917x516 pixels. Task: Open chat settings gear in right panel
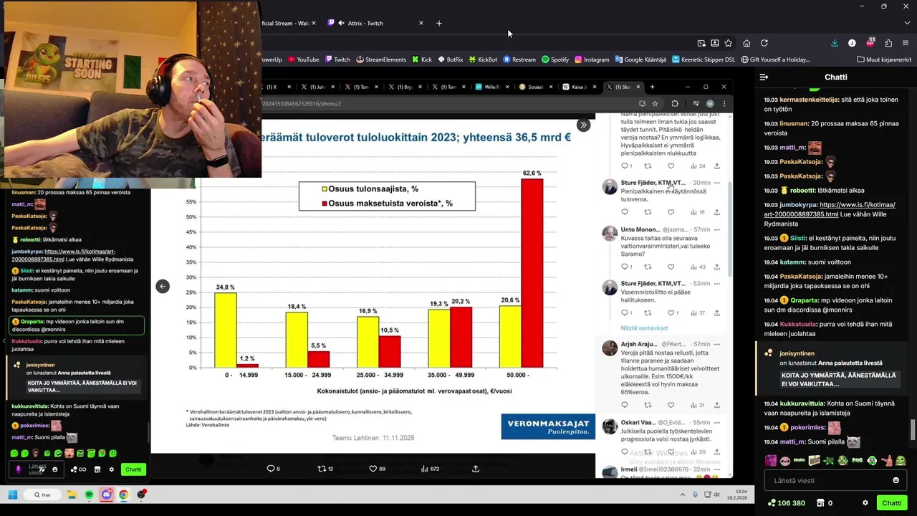pos(865,503)
